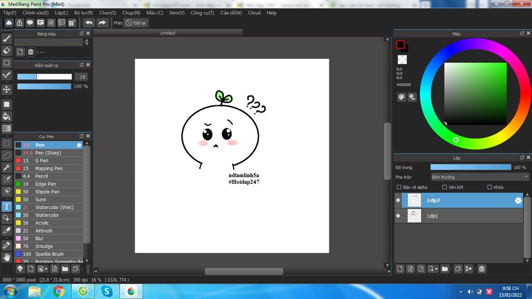The width and height of the screenshot is (532, 299).
Task: Click the Undo arrow in toolbar
Action: tap(89, 23)
